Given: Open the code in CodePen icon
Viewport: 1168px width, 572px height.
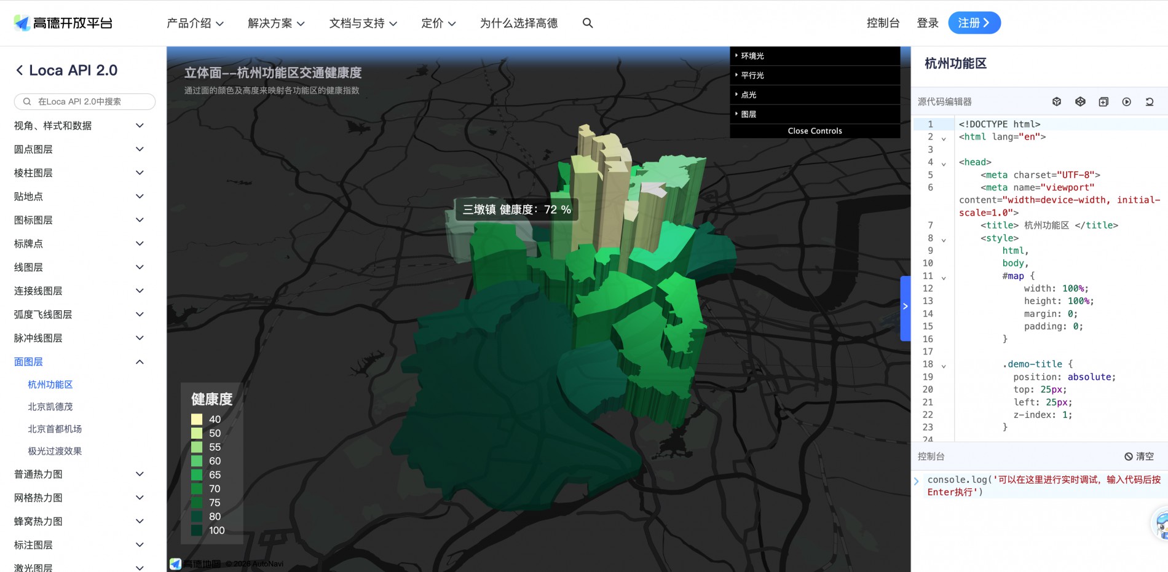Looking at the screenshot, I should click(x=1080, y=102).
